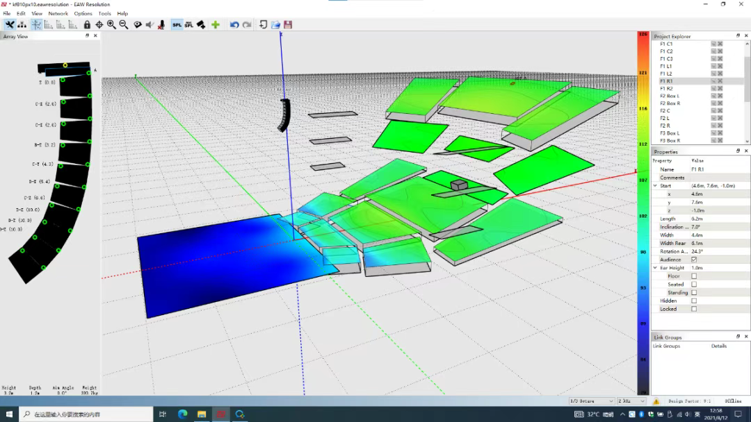Viewport: 751px width, 422px height.
Task: Check the Seated ear height checkbox
Action: pyautogui.click(x=693, y=284)
